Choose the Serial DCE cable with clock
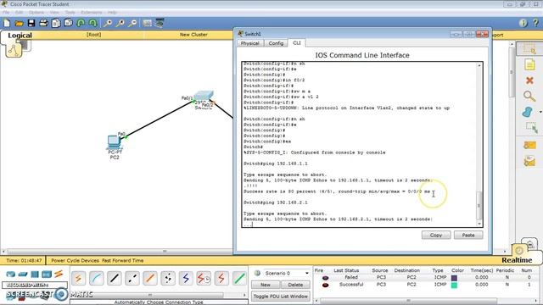The width and height of the screenshot is (543, 305). [x=204, y=278]
